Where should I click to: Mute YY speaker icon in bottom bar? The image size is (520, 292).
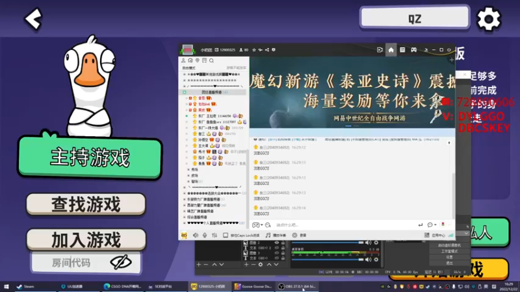pos(196,235)
